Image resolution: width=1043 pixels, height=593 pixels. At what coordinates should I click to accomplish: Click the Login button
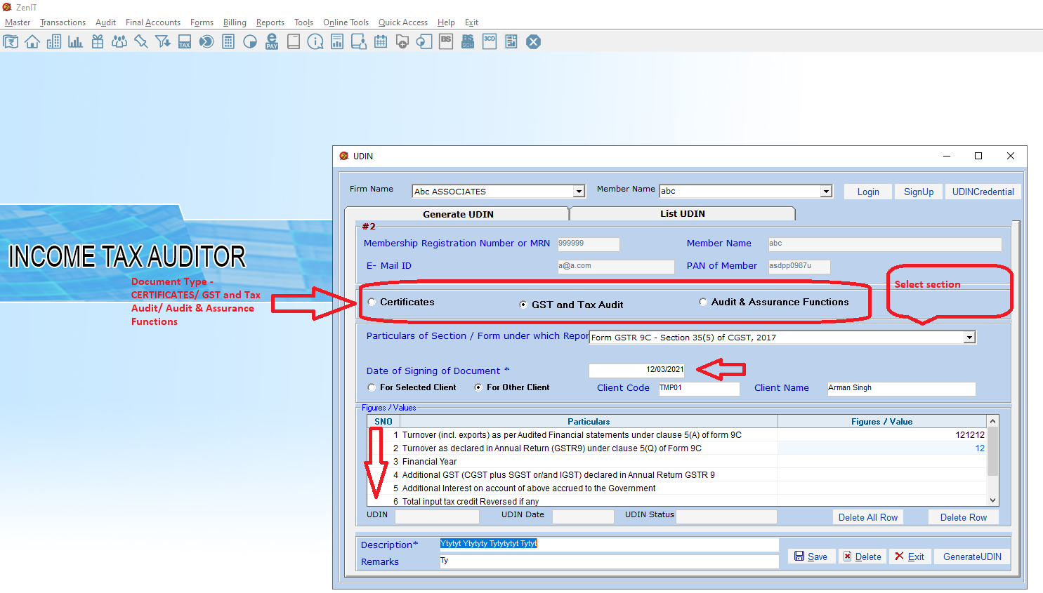click(868, 192)
